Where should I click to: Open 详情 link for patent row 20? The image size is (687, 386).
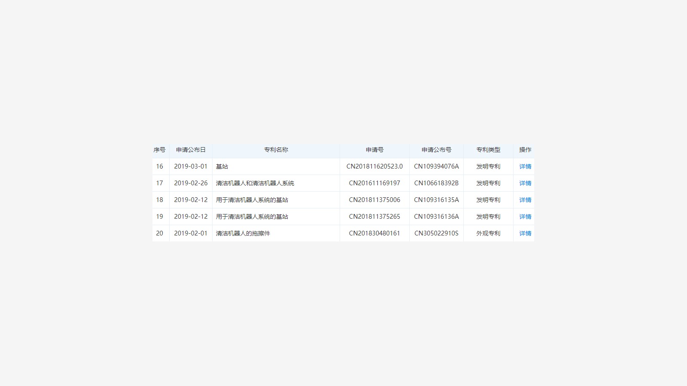click(525, 233)
